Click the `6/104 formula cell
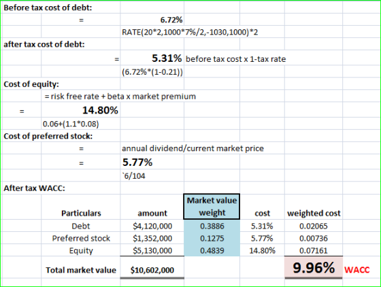The width and height of the screenshot is (381, 287). coord(152,175)
